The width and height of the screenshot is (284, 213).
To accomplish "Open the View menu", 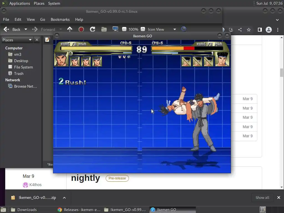I will coord(31,19).
